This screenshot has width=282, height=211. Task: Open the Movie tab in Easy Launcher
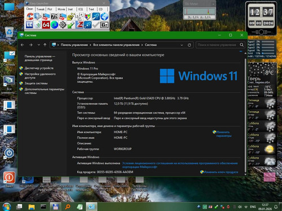click(61, 9)
